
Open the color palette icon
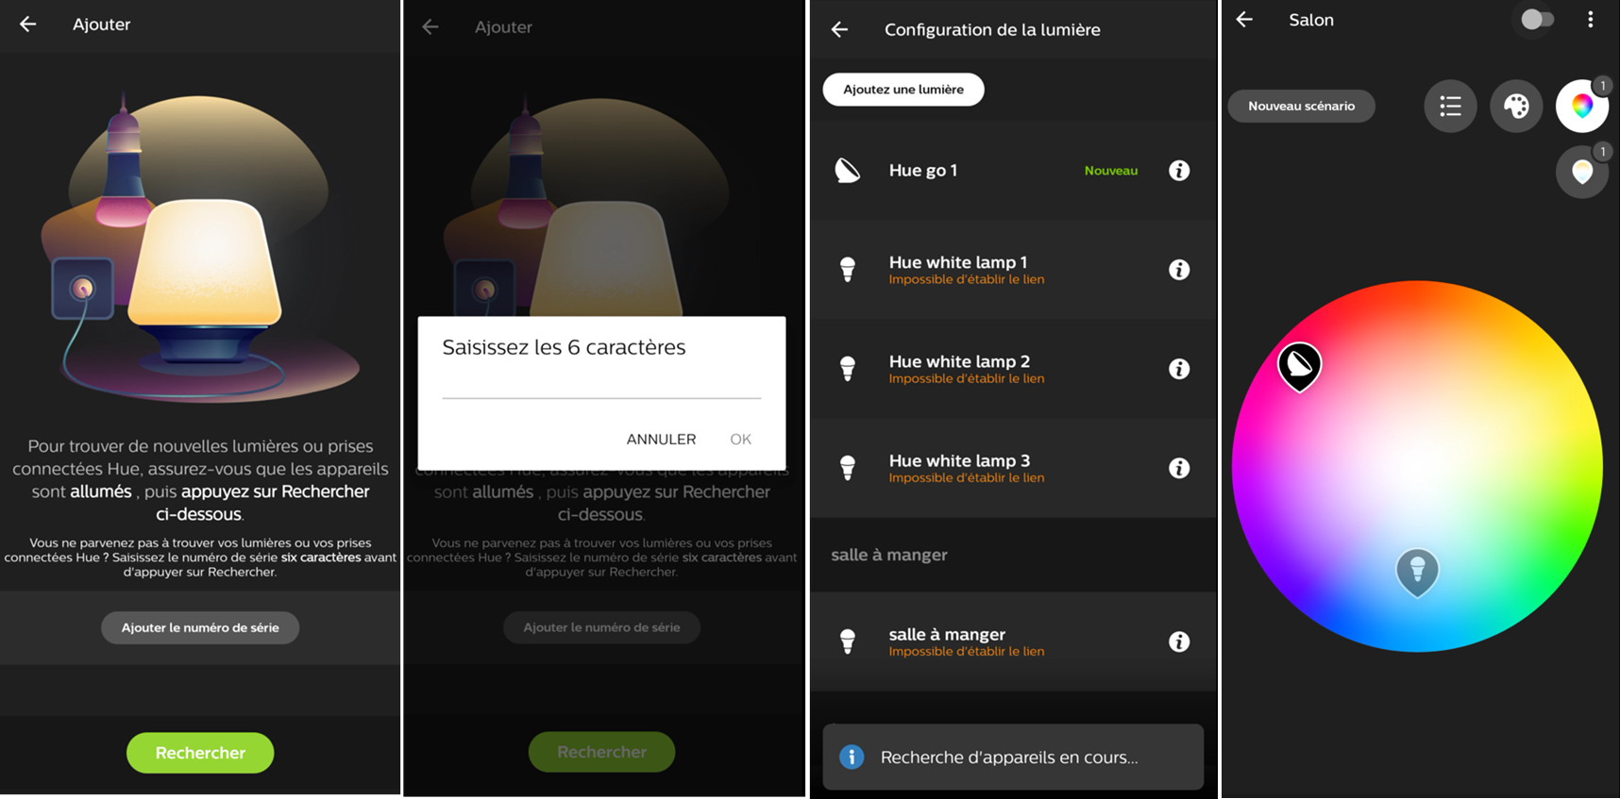1516,106
